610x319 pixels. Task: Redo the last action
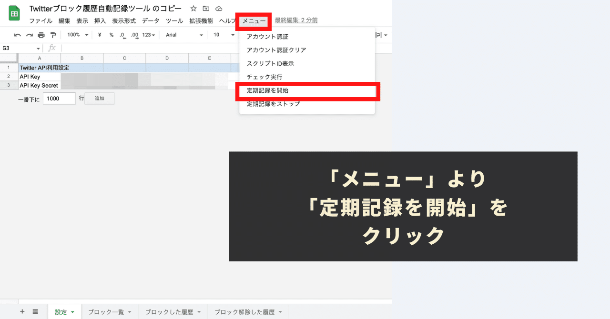point(29,35)
